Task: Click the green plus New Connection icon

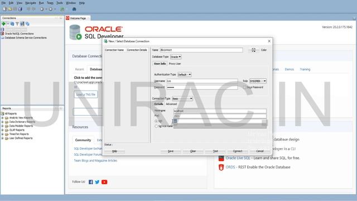Action: click(3, 23)
